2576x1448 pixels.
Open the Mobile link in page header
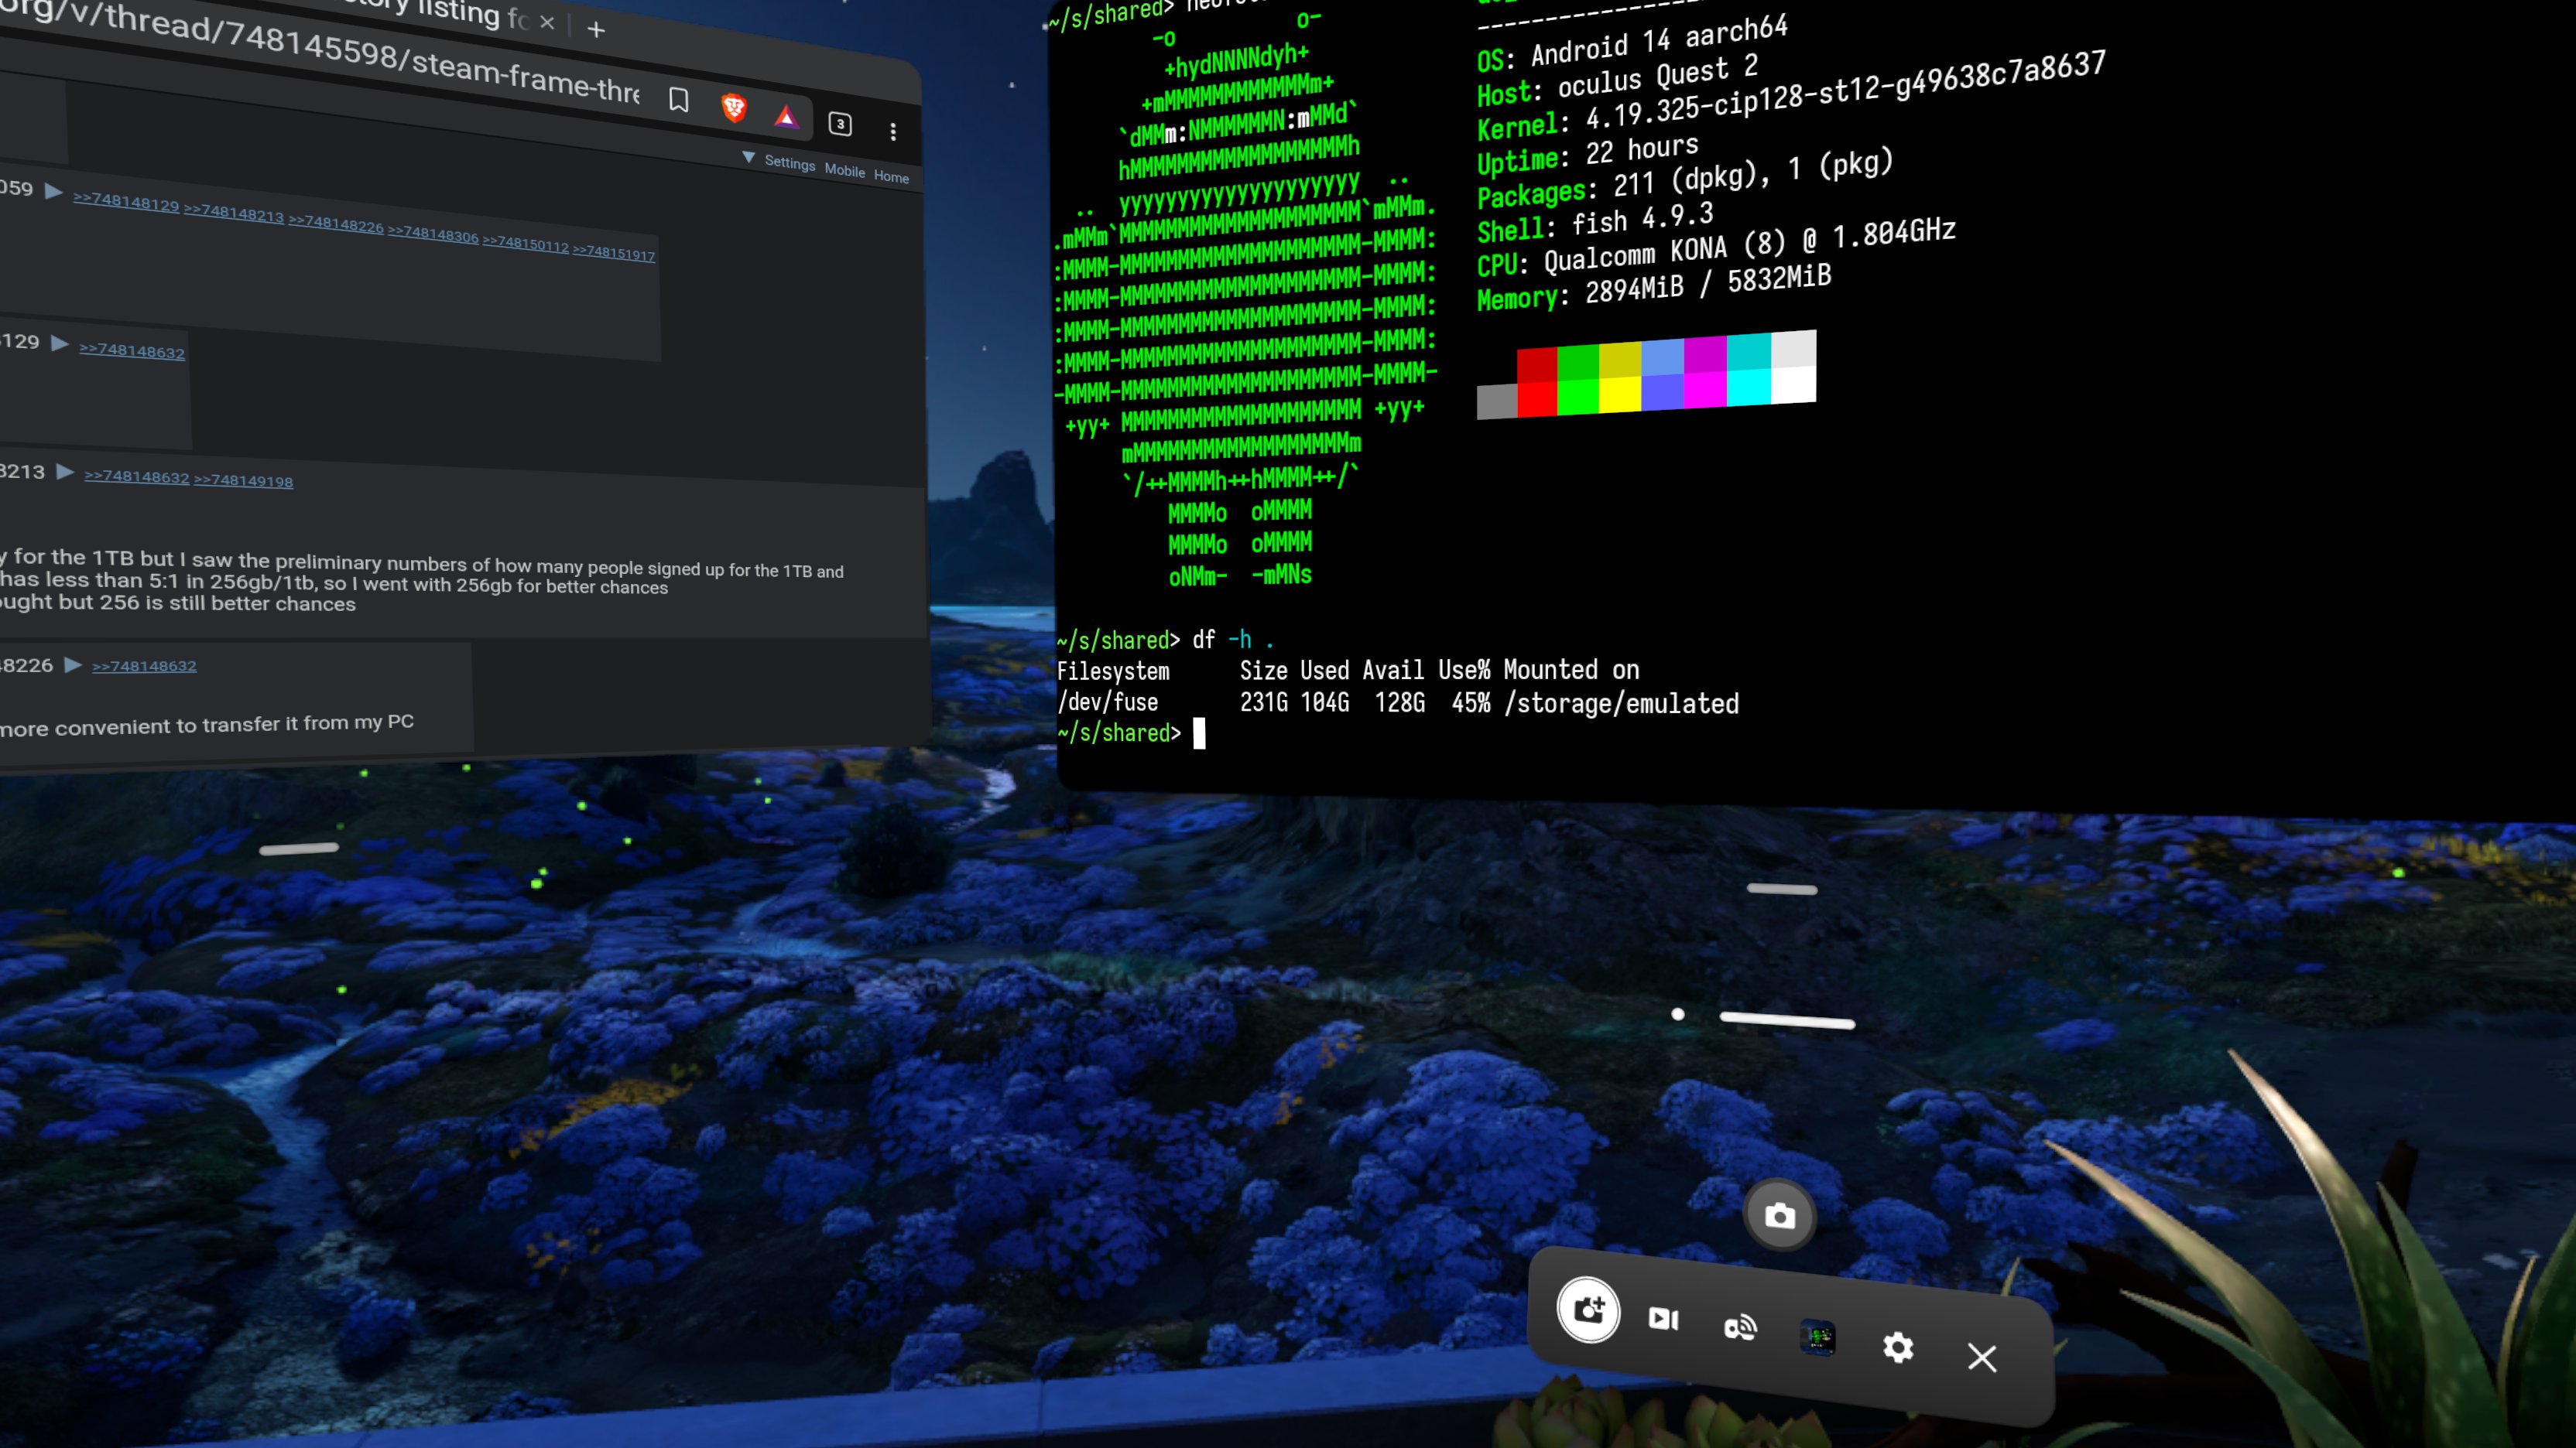tap(845, 171)
